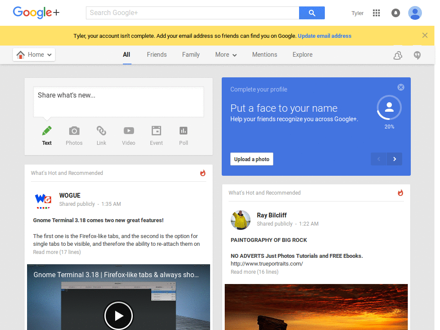
Task: Add Photos with the camera icon
Action: (74, 136)
